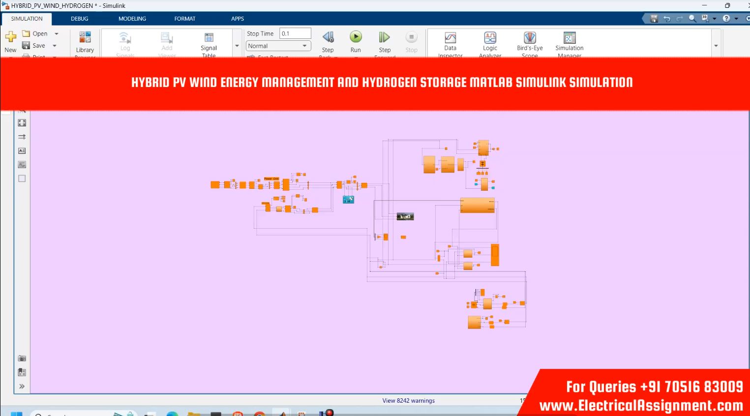Open the Normal simulation mode dropdown

pyautogui.click(x=278, y=46)
